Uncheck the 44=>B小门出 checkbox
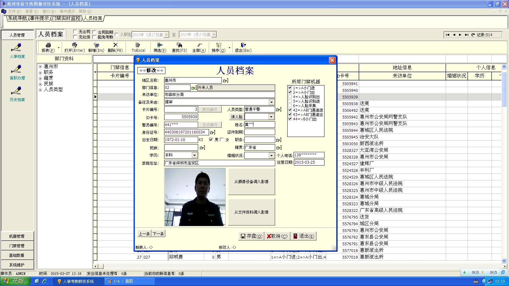 290,119
